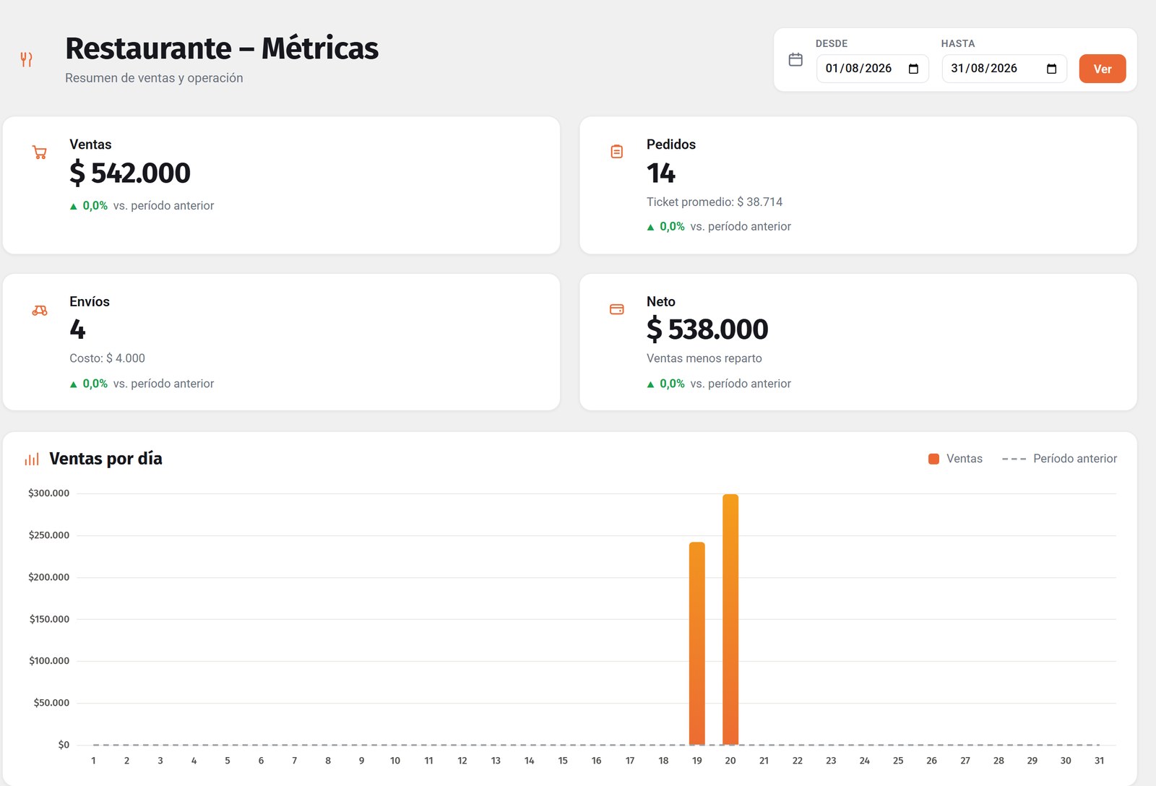Click day 31 on the x-axis
Image resolution: width=1156 pixels, height=786 pixels.
pyautogui.click(x=1099, y=761)
